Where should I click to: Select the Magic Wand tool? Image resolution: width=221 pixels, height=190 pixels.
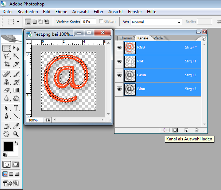16,56
